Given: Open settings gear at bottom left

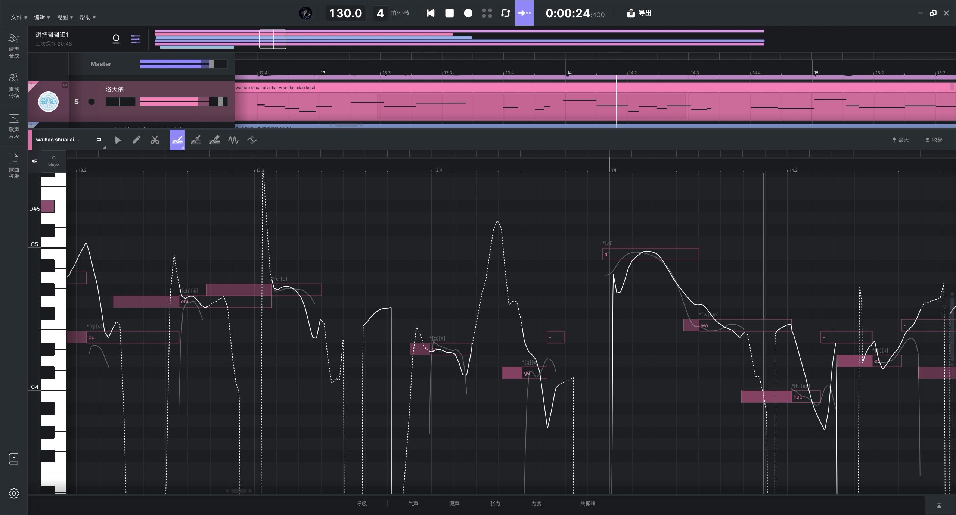Looking at the screenshot, I should pyautogui.click(x=14, y=493).
